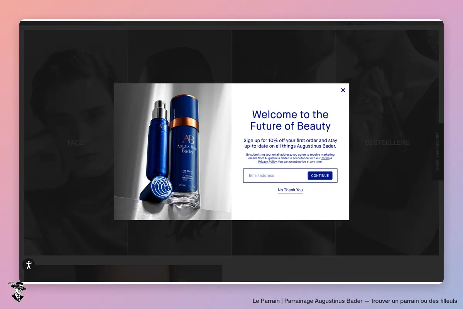Image resolution: width=463 pixels, height=309 pixels.
Task: Click the Le Parrain caption text
Action: [x=355, y=301]
